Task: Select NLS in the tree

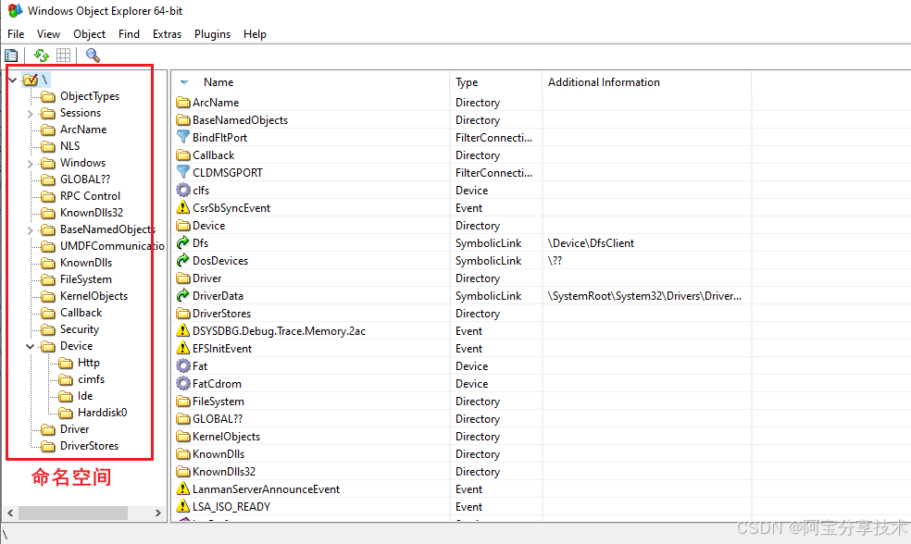Action: pyautogui.click(x=69, y=146)
